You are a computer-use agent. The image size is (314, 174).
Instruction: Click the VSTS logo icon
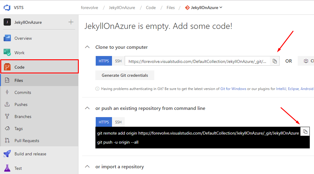7,8
